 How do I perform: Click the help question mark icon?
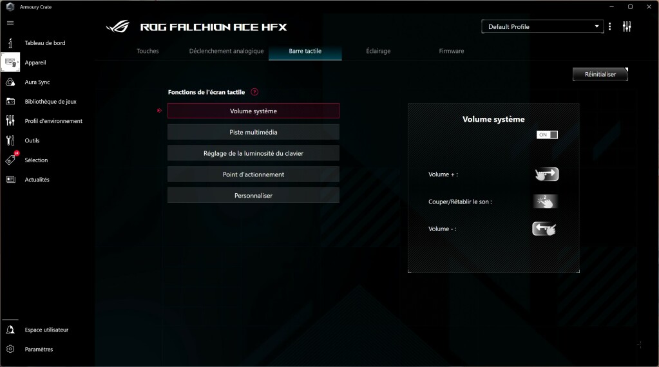254,92
